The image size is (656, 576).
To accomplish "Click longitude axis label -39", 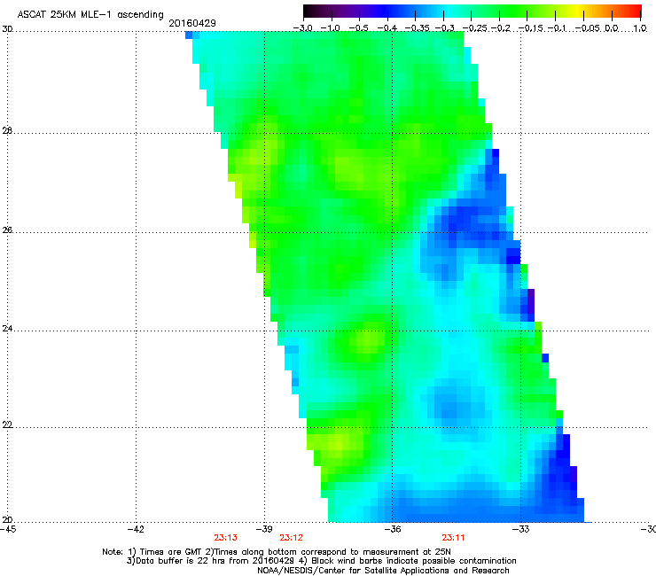I will (x=264, y=529).
